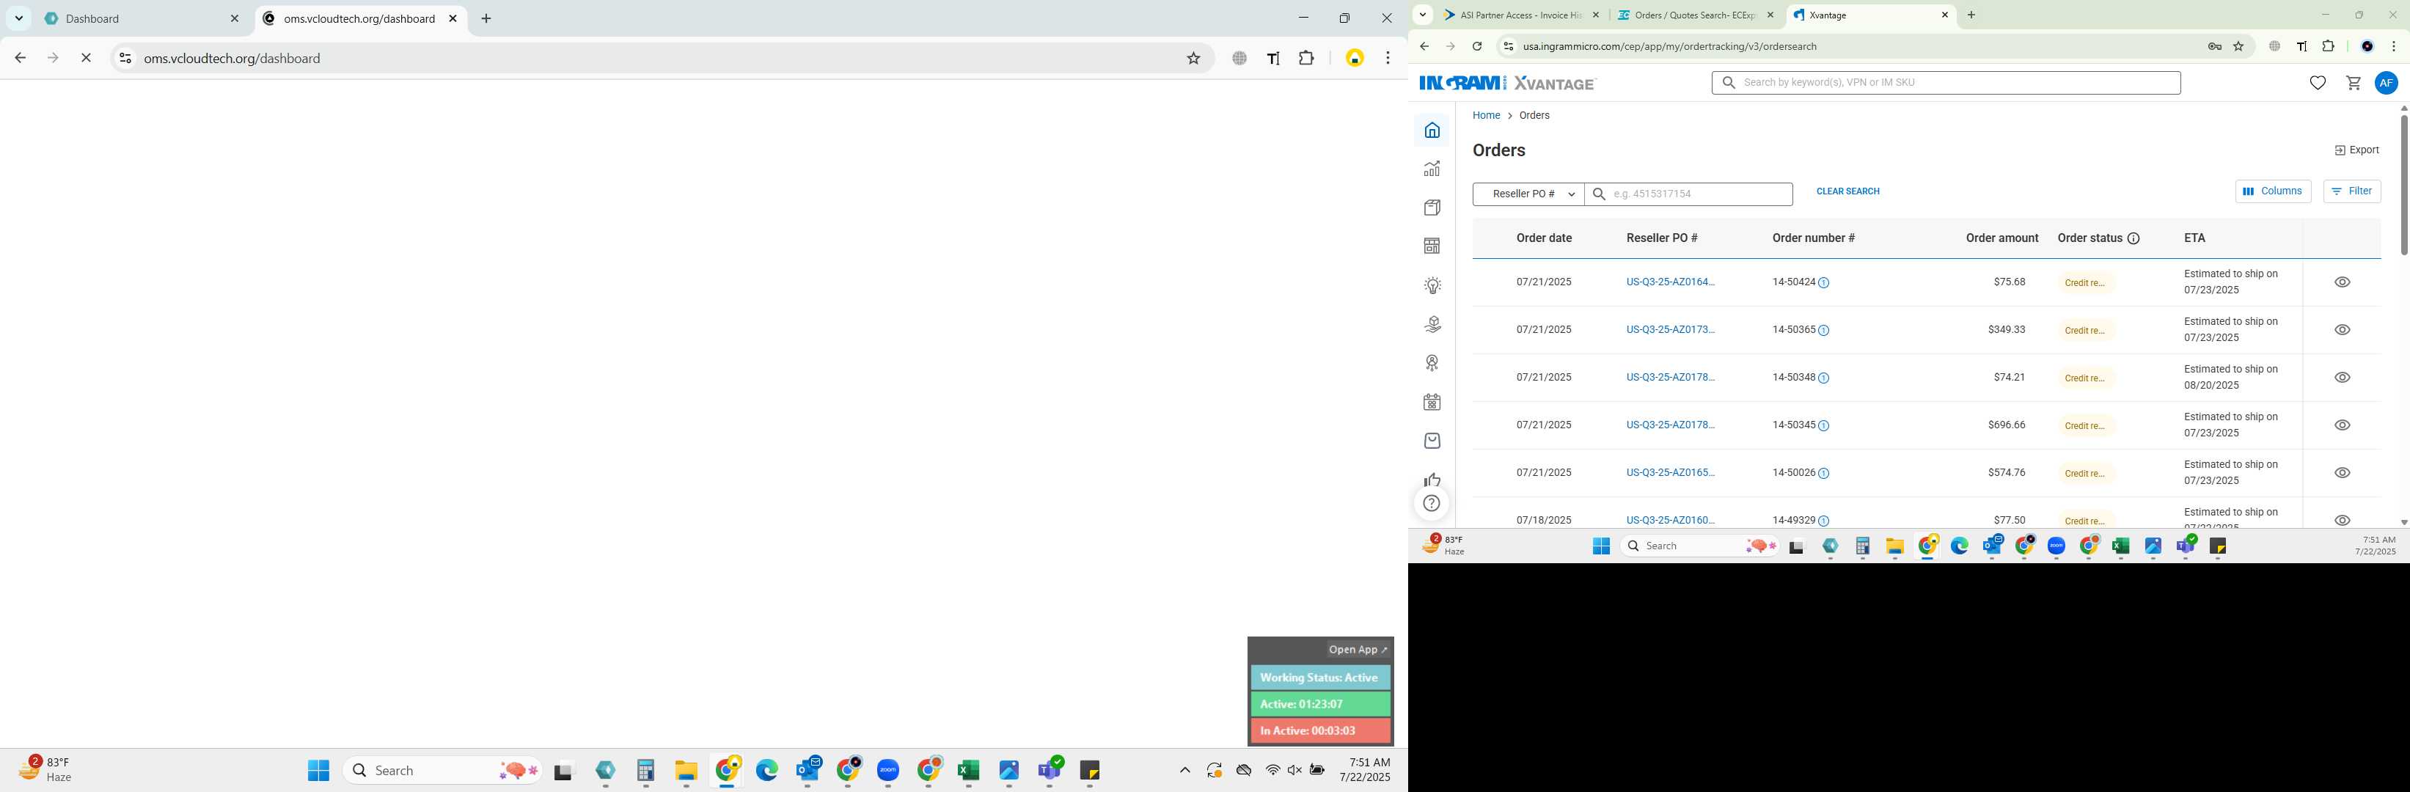Open the calendar icon in Xvantage sidebar

tap(1432, 402)
